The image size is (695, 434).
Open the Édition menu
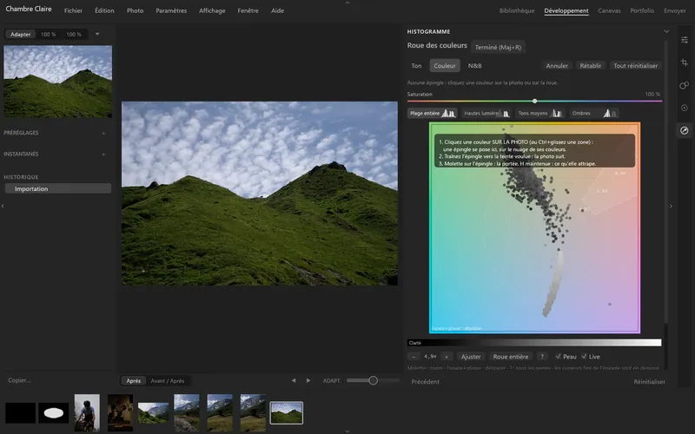point(104,10)
